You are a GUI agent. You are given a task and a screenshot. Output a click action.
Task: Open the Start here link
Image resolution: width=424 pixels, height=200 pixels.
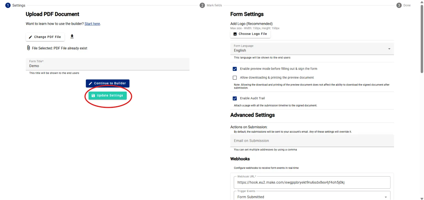click(92, 24)
